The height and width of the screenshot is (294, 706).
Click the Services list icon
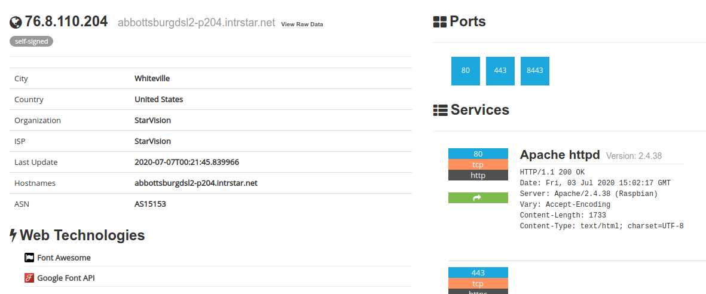(x=440, y=110)
